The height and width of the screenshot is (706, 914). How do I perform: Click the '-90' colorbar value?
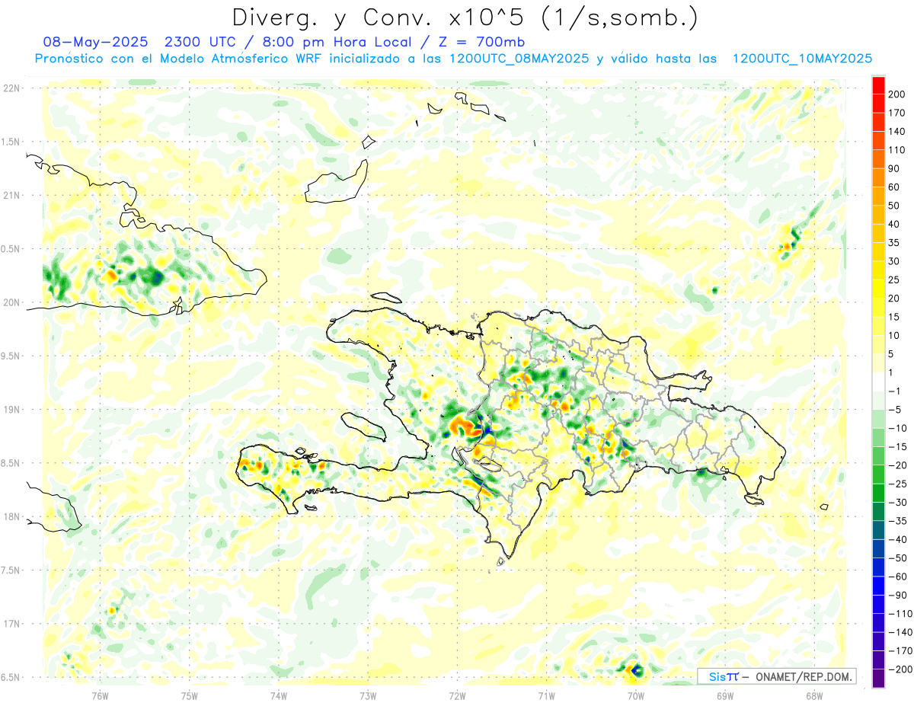click(896, 595)
